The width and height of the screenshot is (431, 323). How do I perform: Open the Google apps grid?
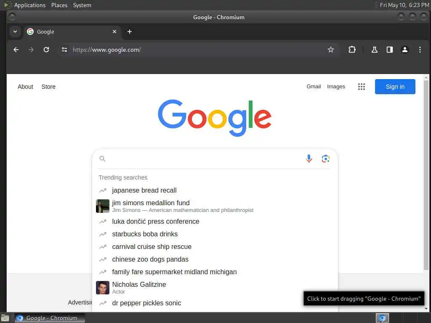pyautogui.click(x=362, y=87)
